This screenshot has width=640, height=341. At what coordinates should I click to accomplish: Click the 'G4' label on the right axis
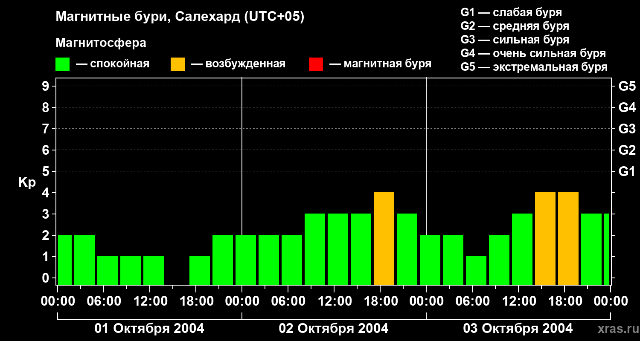tap(627, 107)
